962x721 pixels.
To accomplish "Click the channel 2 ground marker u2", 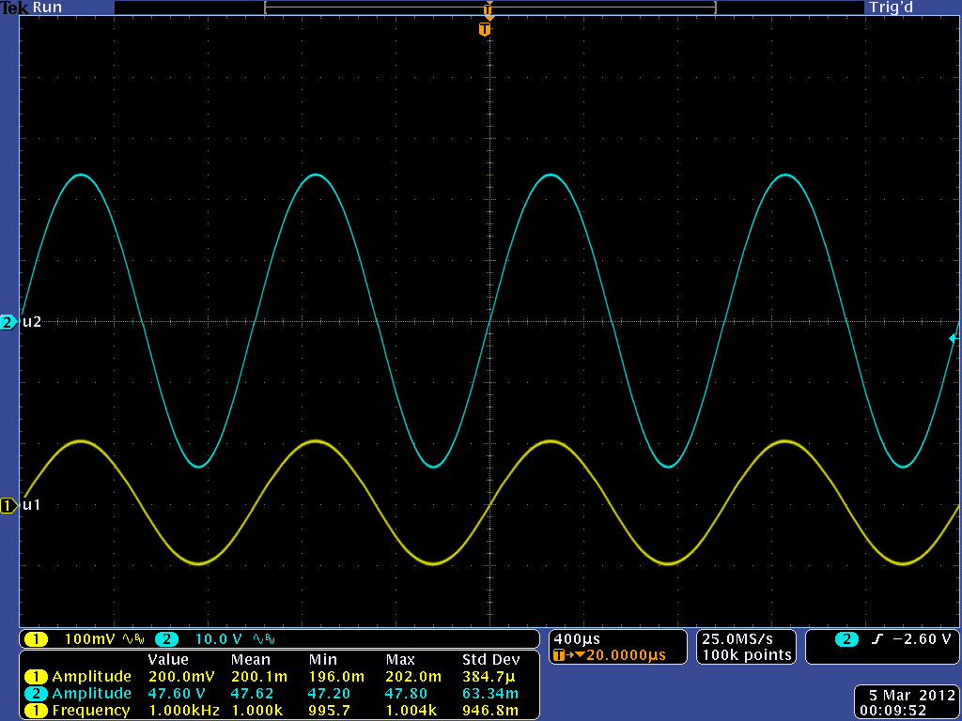I will coord(9,323).
